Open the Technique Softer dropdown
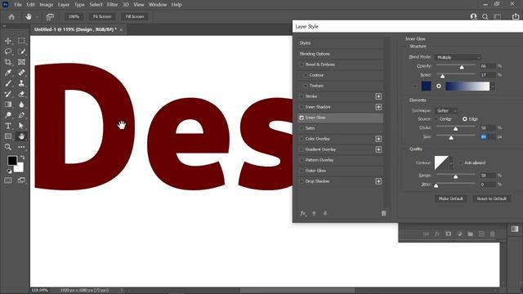 coord(447,111)
